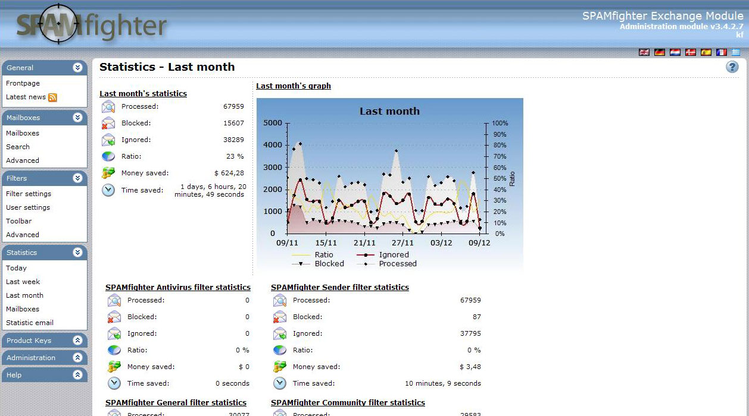Viewport: 749px width, 416px height.
Task: Open the help question mark icon
Action: pos(732,67)
